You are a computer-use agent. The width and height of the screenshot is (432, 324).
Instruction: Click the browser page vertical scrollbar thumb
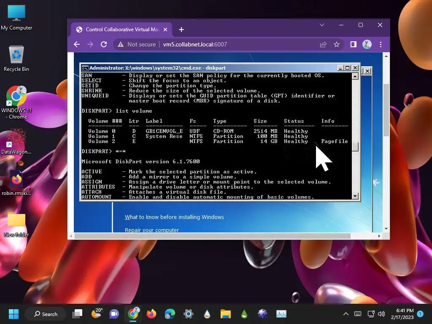pos(386,110)
